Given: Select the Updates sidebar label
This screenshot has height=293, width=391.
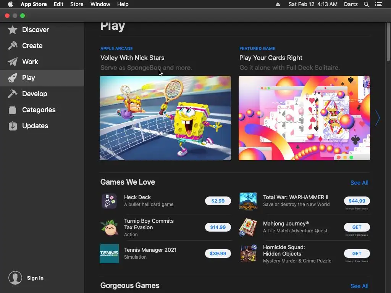Looking at the screenshot, I should 35,126.
